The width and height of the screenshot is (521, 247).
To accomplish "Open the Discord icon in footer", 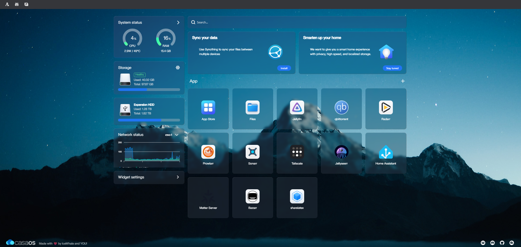I will click(492, 243).
